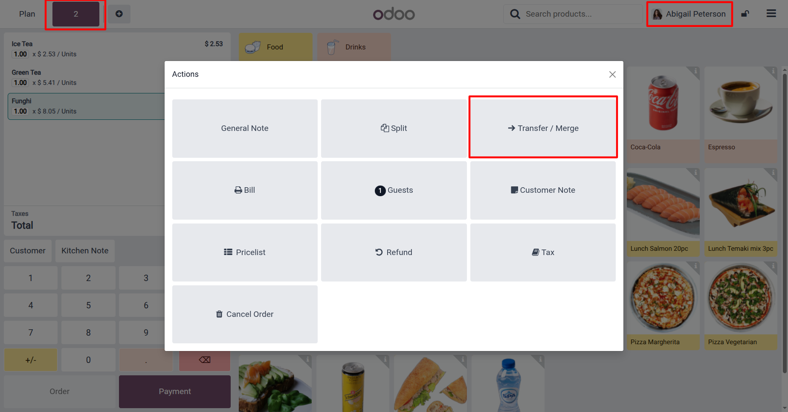Click info icon on Coca-Cola product
Viewport: 788px width, 412px height.
pyautogui.click(x=695, y=71)
